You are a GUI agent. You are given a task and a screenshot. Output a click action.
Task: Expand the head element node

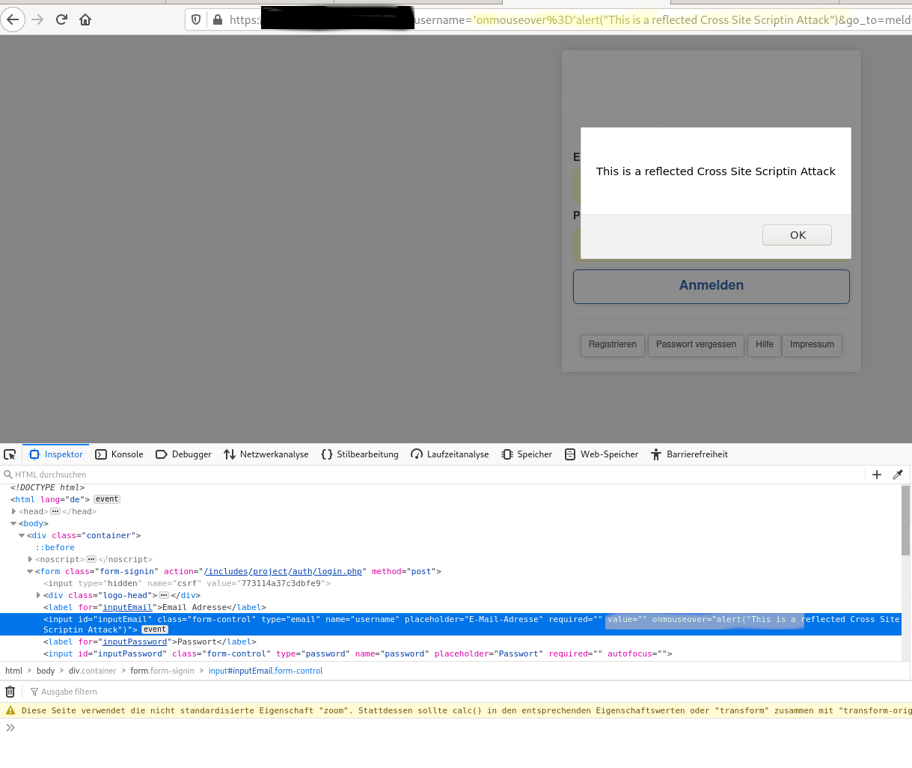(x=14, y=511)
